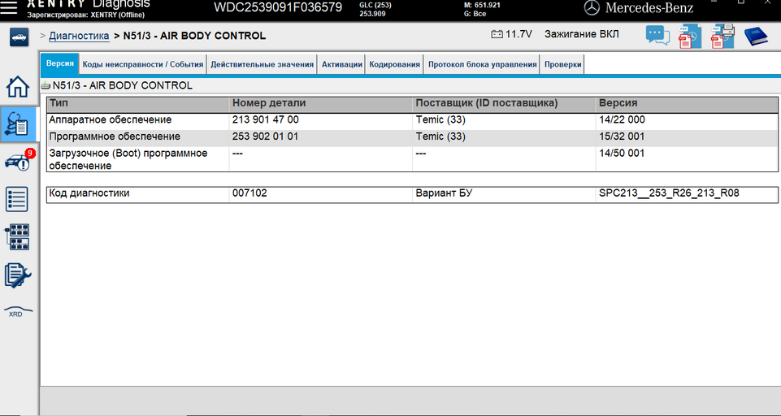
Task: Select the Аппаратное обеспечение row label
Action: [x=110, y=120]
